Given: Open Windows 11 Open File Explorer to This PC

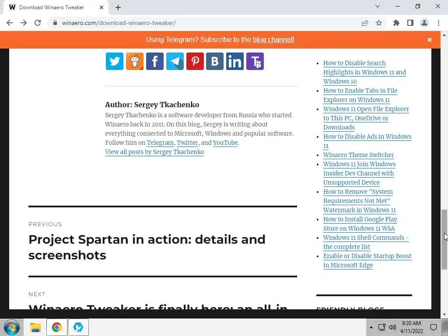Looking at the screenshot, I should click(x=366, y=118).
